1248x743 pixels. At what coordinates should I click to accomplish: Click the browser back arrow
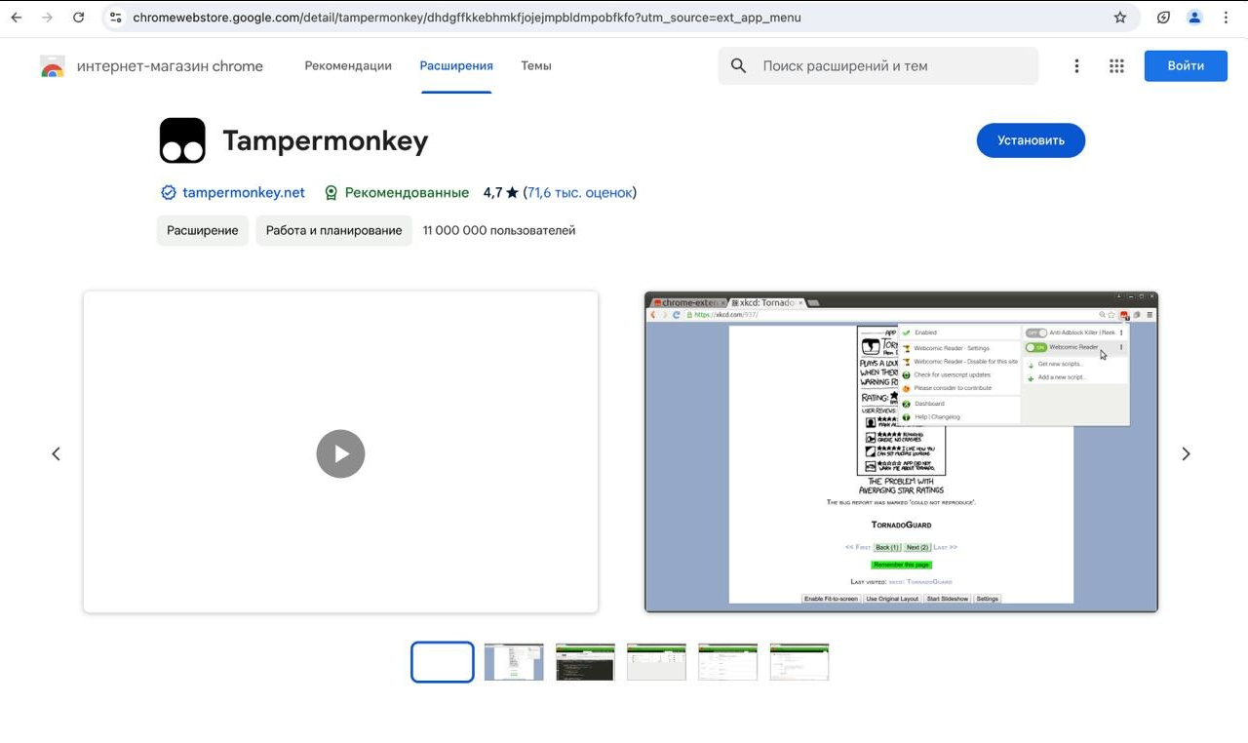click(x=17, y=18)
